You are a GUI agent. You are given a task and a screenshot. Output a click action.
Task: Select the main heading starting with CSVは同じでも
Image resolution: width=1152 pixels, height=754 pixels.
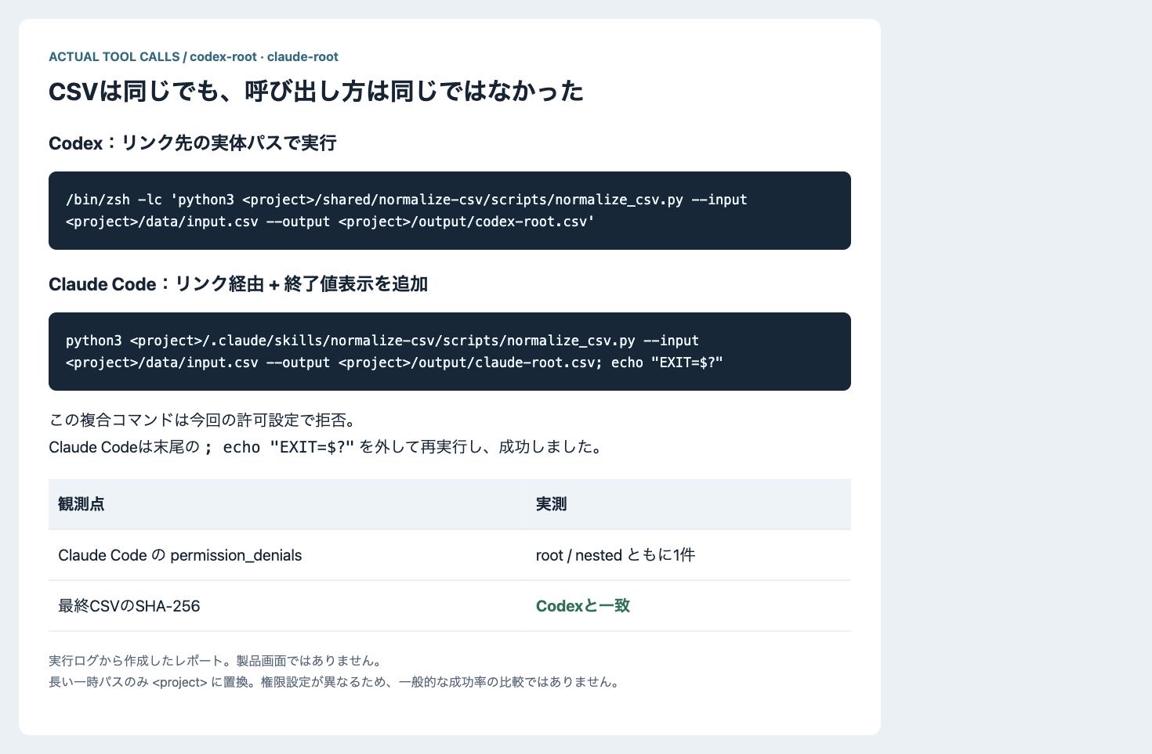(x=316, y=92)
